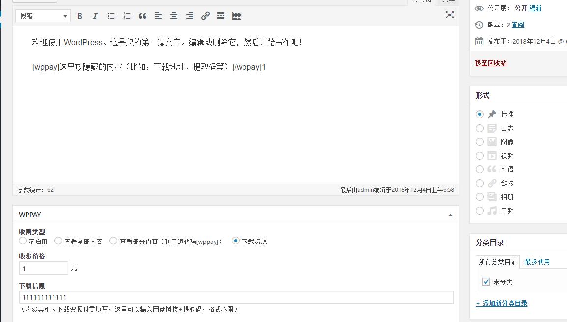Click the 图像 image format icon
The image size is (567, 322).
tap(492, 142)
